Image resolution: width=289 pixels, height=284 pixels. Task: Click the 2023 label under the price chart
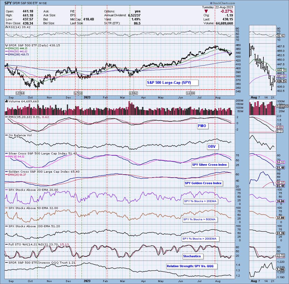[87, 97]
